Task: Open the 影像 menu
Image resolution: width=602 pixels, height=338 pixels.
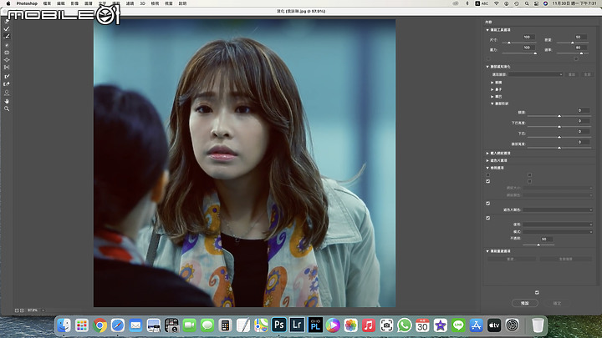Action: pyautogui.click(x=74, y=3)
